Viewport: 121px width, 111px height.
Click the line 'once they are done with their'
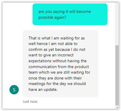[x=55, y=78]
